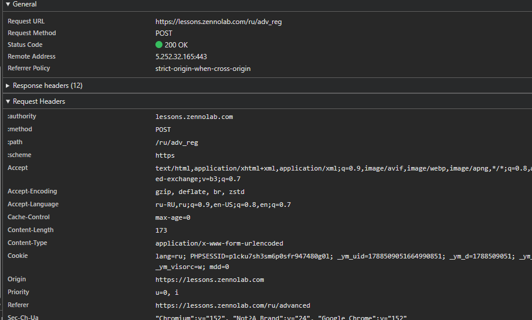
Task: Click the :scheme header name
Action: (19, 155)
